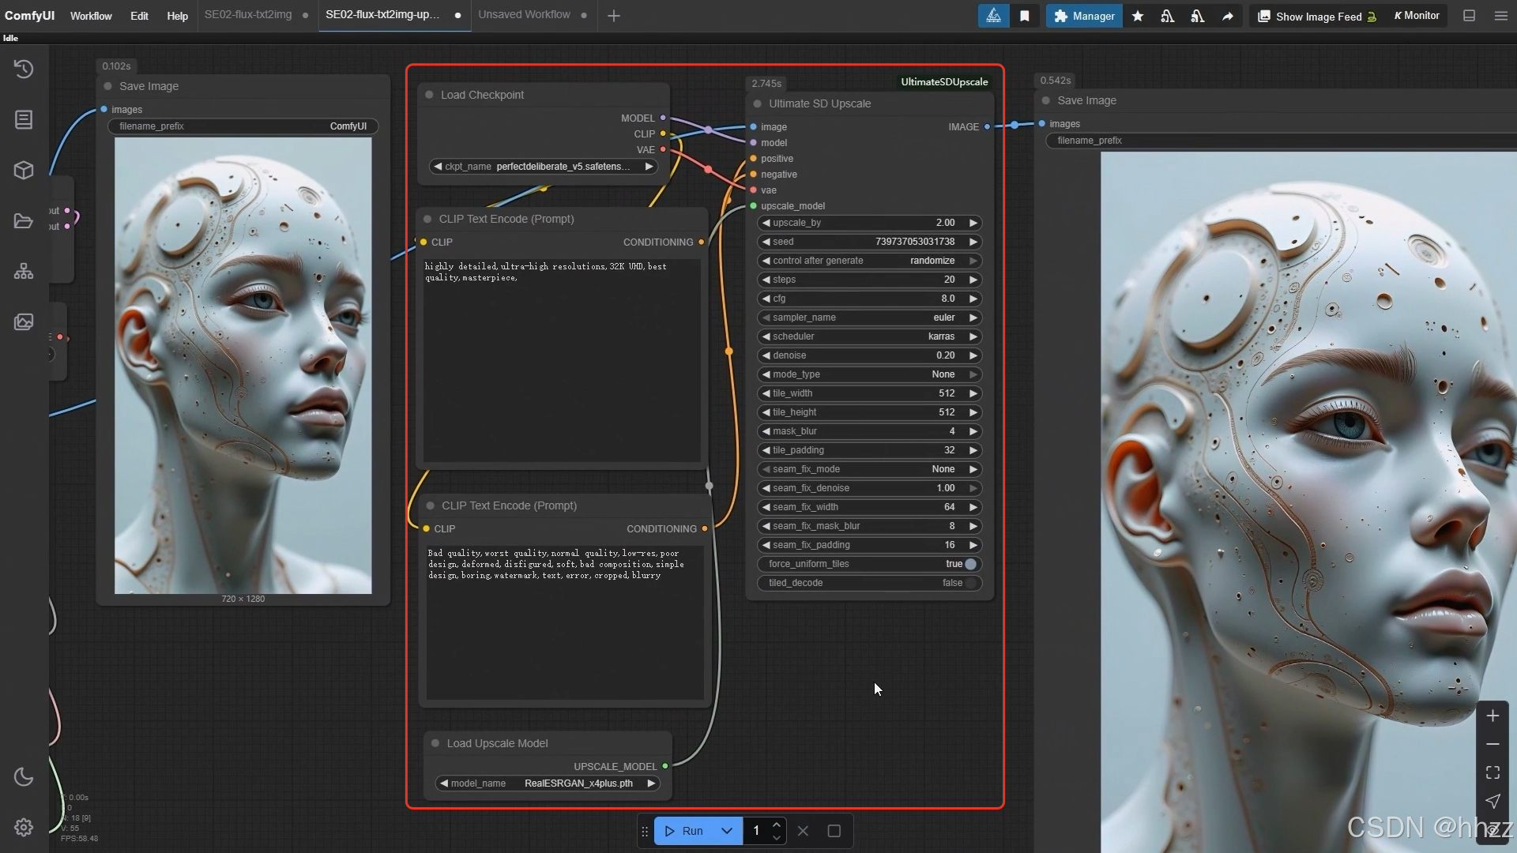
Task: Open the queue history sidebar icon
Action: [24, 69]
